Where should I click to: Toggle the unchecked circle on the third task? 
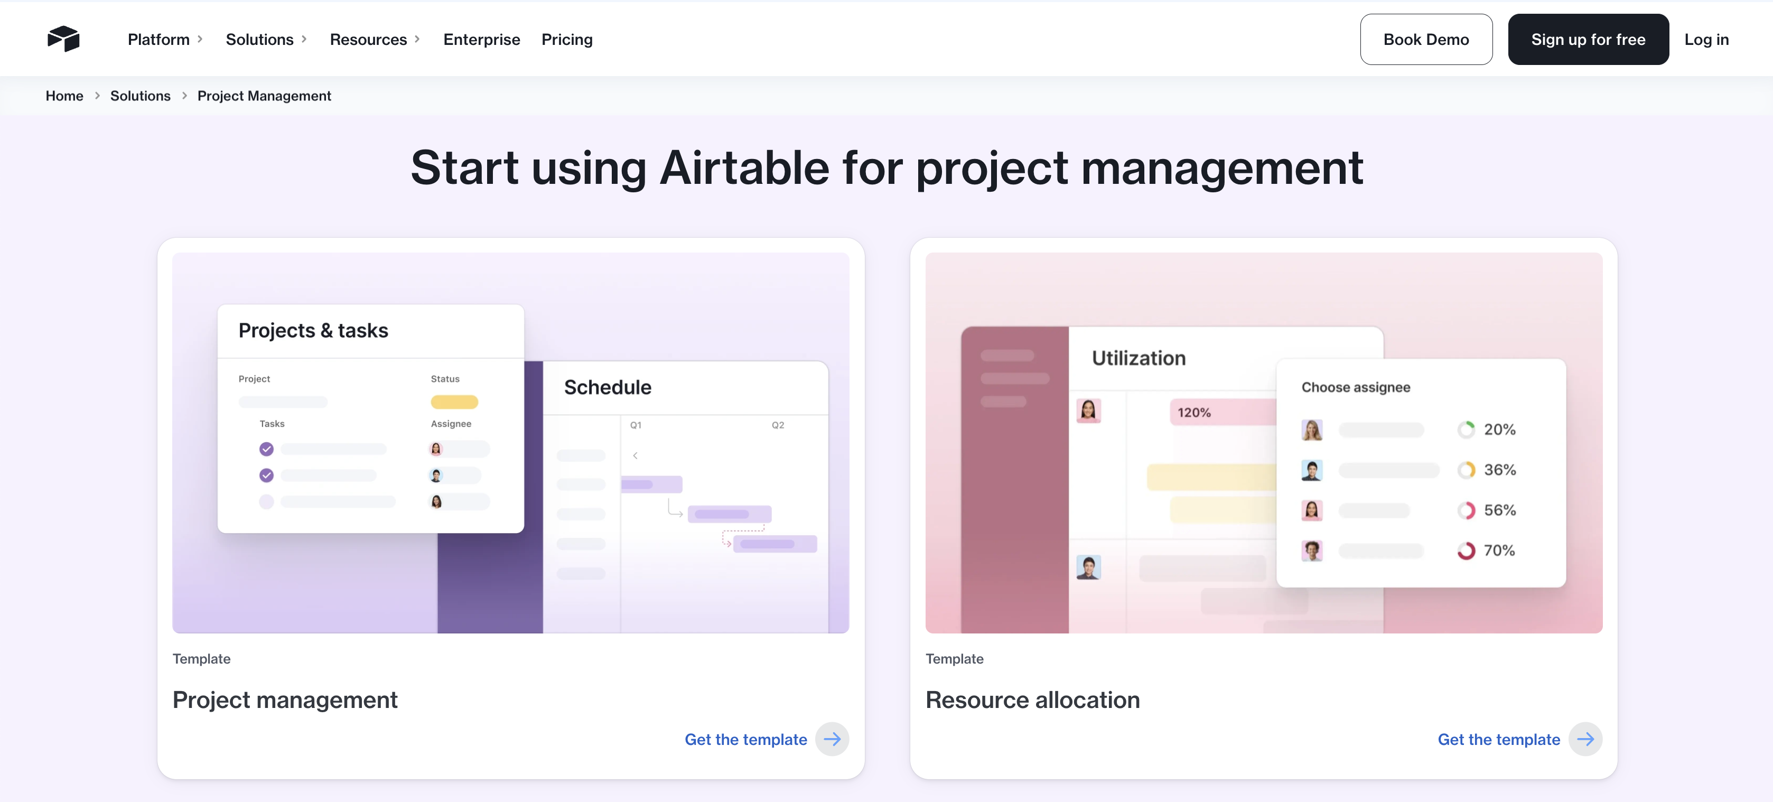tap(267, 502)
